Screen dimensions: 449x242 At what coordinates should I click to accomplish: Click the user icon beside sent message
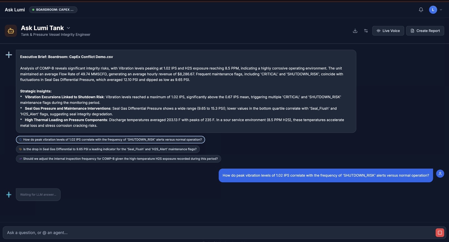pos(440,174)
